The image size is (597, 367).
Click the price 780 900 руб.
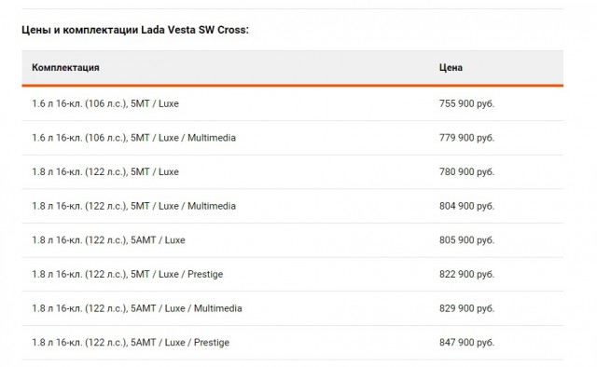click(x=466, y=172)
